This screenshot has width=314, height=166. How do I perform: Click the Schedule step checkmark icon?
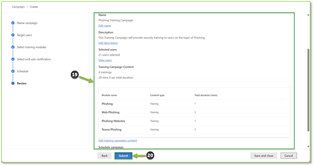(x=13, y=71)
